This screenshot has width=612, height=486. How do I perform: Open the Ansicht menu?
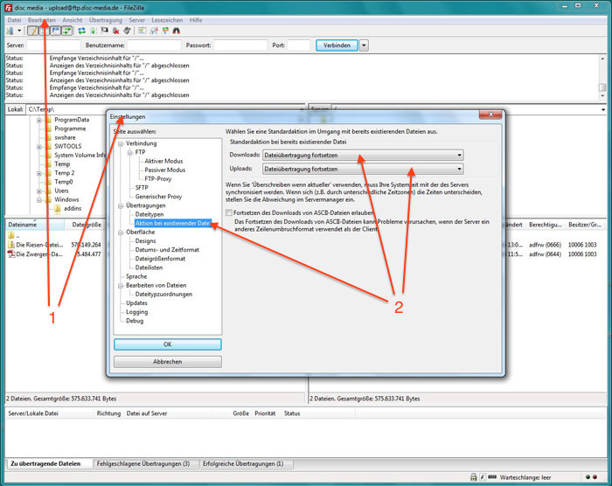(73, 20)
